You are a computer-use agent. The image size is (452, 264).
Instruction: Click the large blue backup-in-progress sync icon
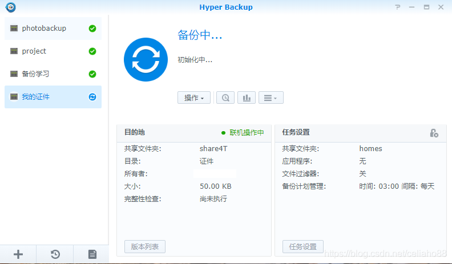coord(146,60)
